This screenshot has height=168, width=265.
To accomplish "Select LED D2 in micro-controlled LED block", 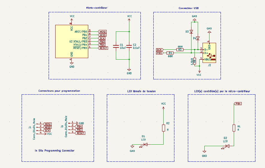I will (227, 146).
